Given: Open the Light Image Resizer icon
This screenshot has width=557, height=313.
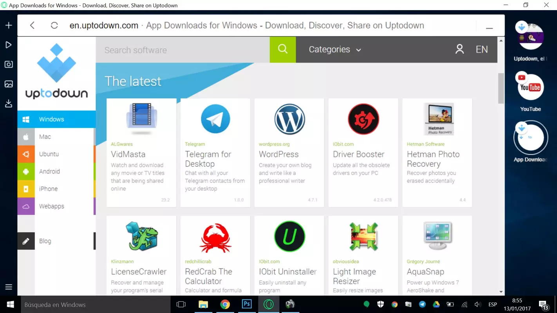Looking at the screenshot, I should click(x=363, y=236).
